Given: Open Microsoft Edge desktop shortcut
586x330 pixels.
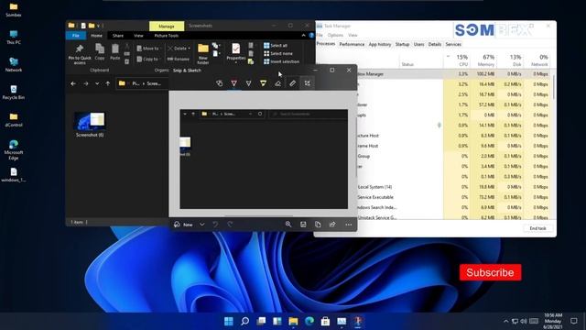Looking at the screenshot, I should tap(14, 149).
